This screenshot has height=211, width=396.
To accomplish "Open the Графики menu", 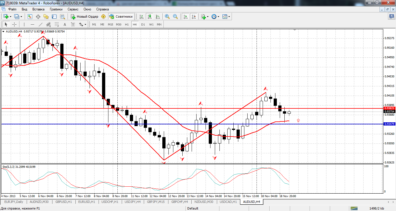I will tap(56, 9).
